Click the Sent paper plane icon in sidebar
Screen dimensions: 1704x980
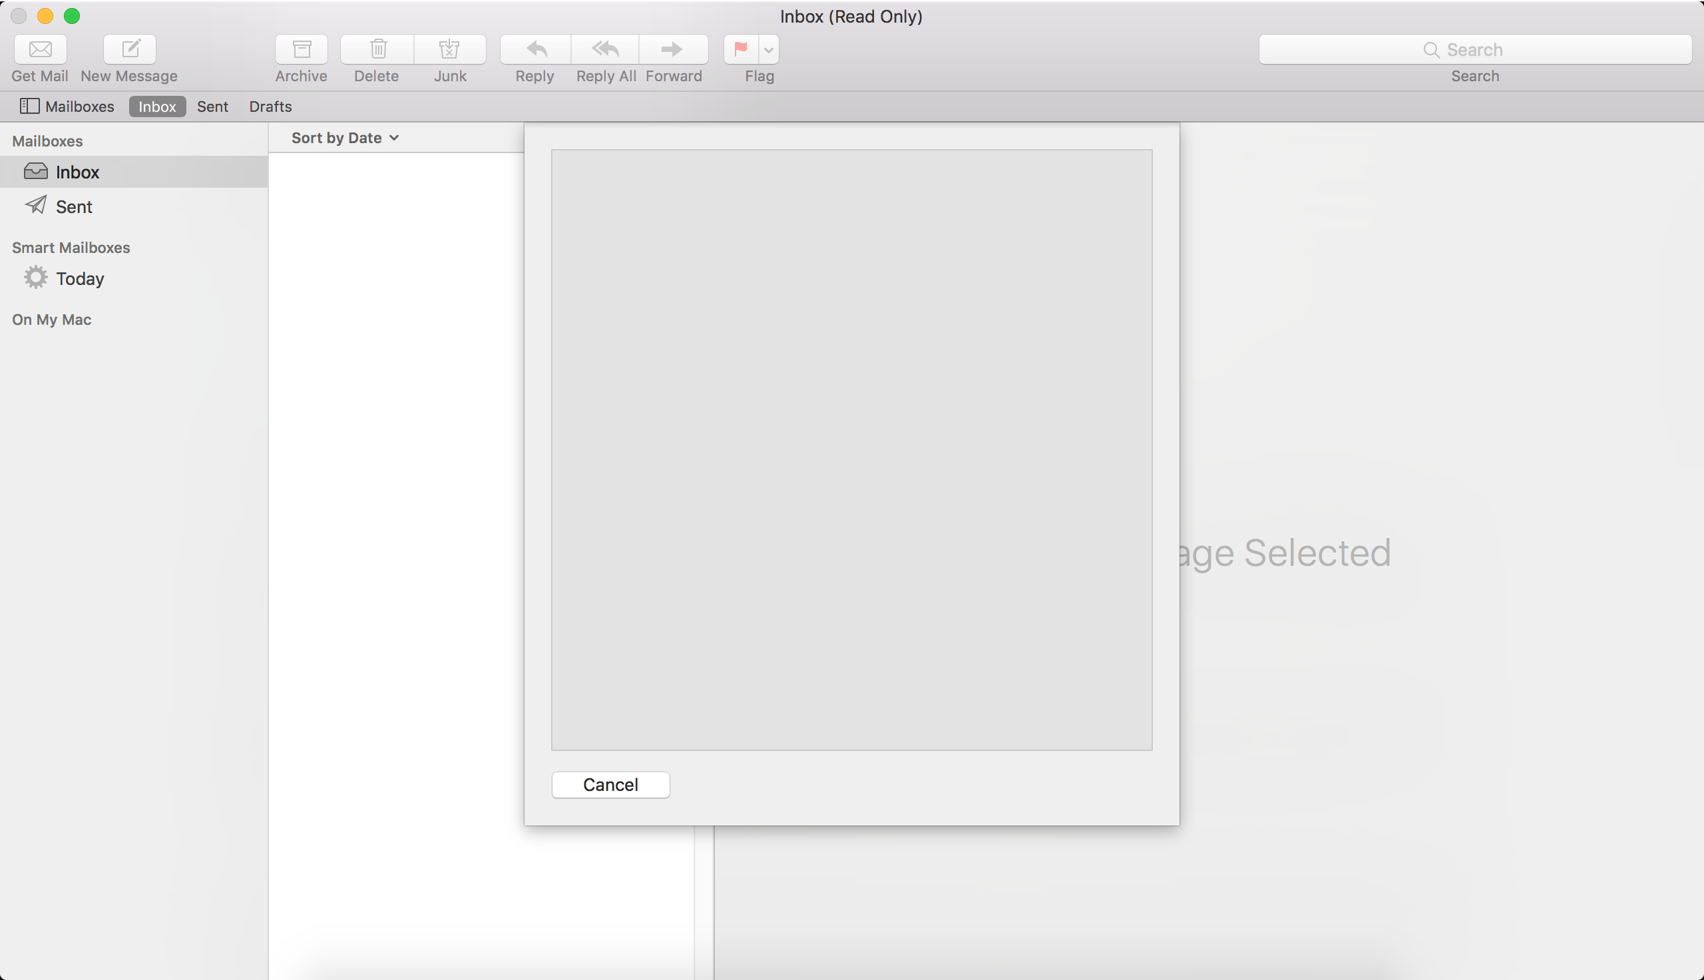(x=36, y=206)
